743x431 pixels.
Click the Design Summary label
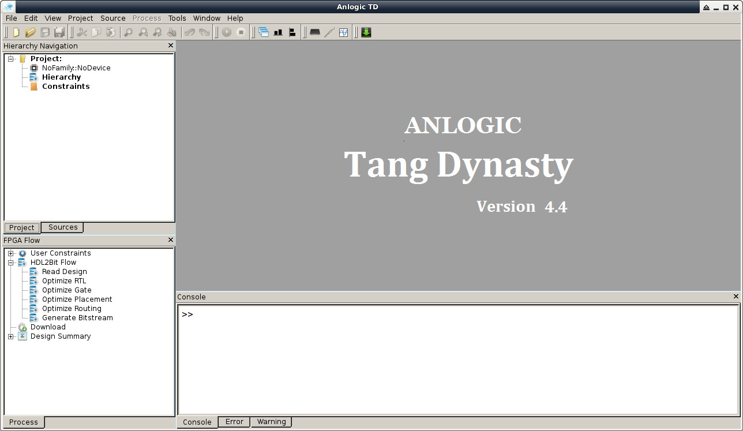[61, 336]
